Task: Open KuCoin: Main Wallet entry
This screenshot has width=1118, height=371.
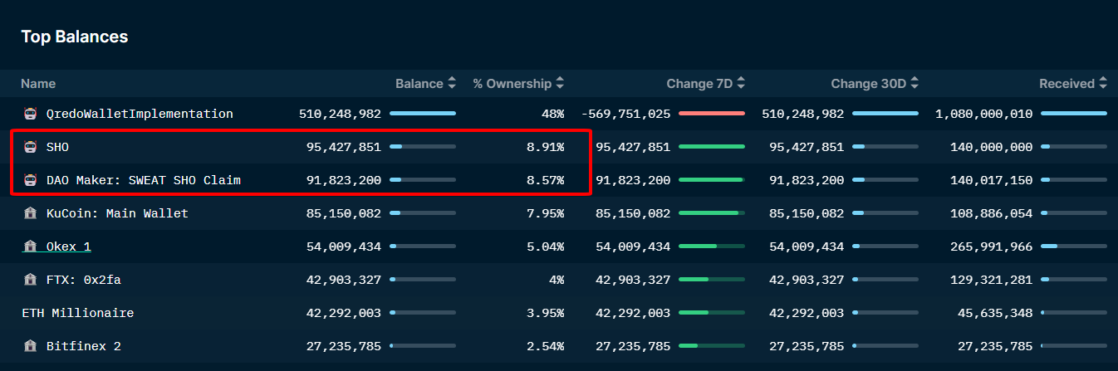Action: click(x=117, y=213)
